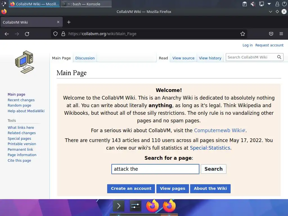The height and width of the screenshot is (216, 288).
Task: Select the Main Page tab
Action: (61, 58)
